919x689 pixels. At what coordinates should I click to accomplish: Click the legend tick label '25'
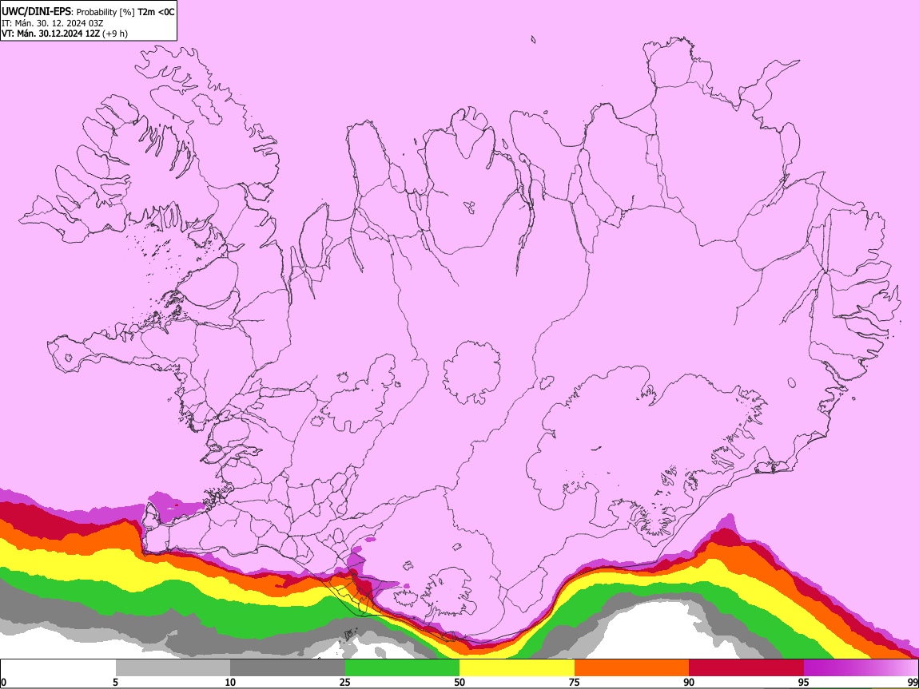pos(345,683)
